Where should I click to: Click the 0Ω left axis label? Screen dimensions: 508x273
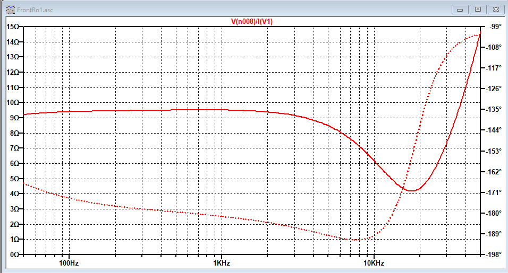tap(14, 254)
